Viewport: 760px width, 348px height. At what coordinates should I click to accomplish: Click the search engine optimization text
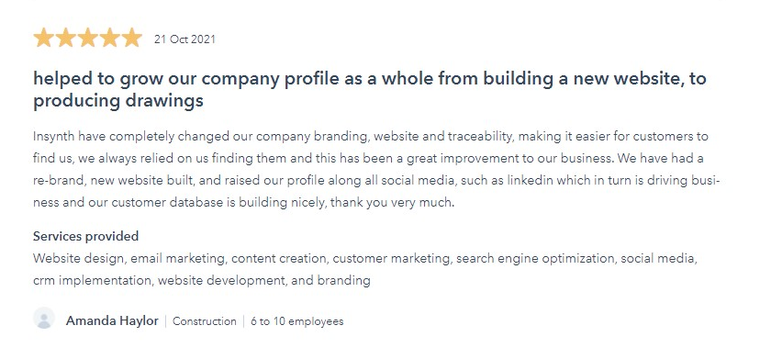point(536,259)
